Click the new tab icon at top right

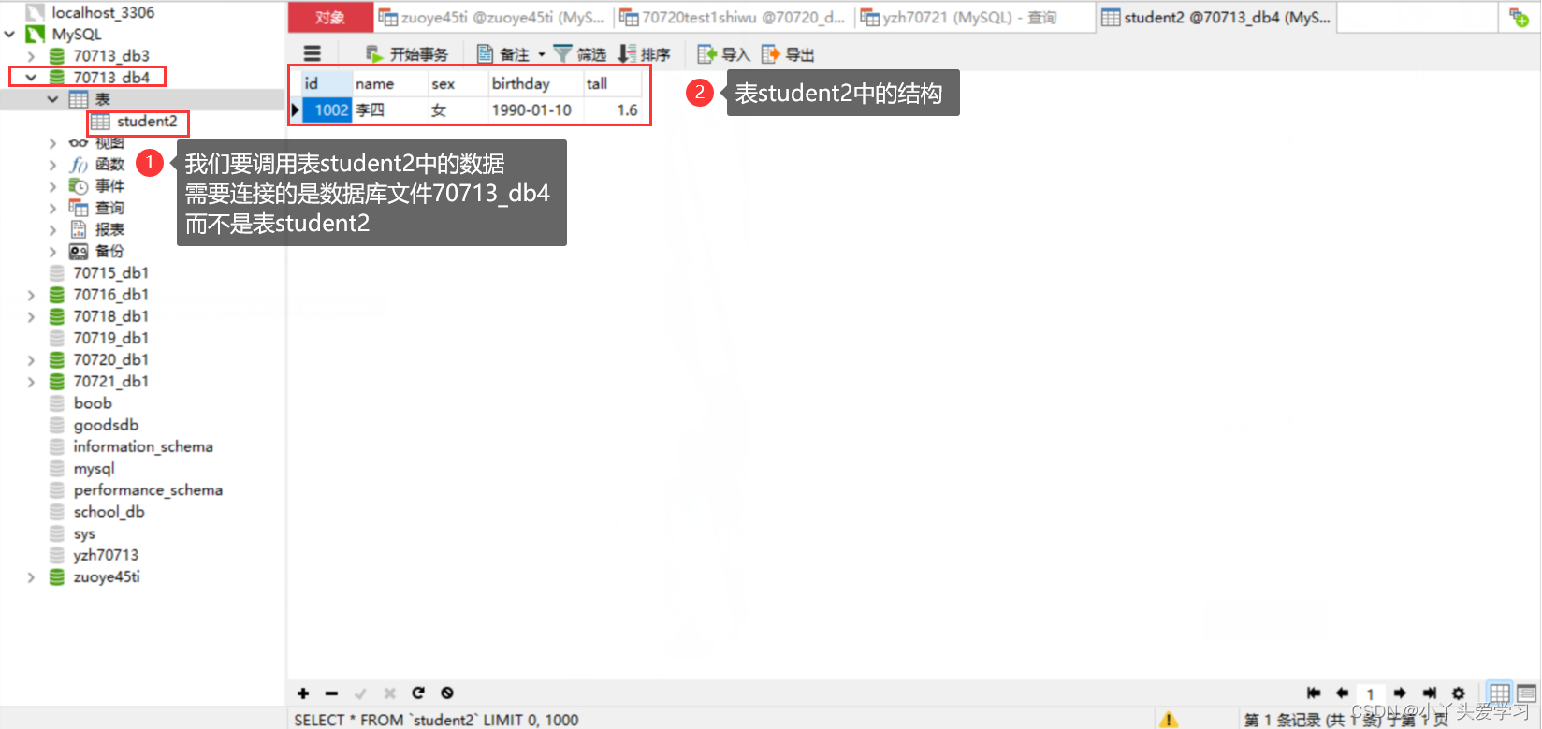(1519, 18)
